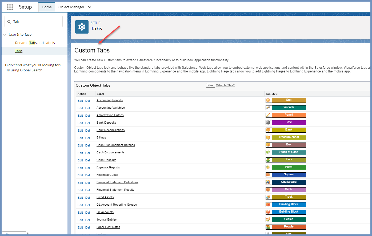Edit the Cash Disbursements tab
372x236 pixels.
[80, 153]
